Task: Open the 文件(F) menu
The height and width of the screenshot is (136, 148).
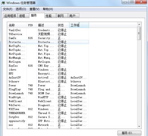Action: (7, 9)
